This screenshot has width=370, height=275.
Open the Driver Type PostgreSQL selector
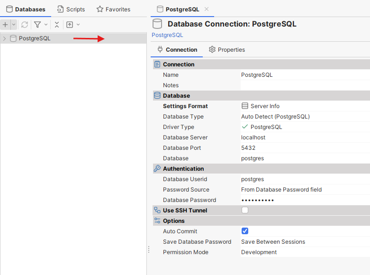[306, 127]
